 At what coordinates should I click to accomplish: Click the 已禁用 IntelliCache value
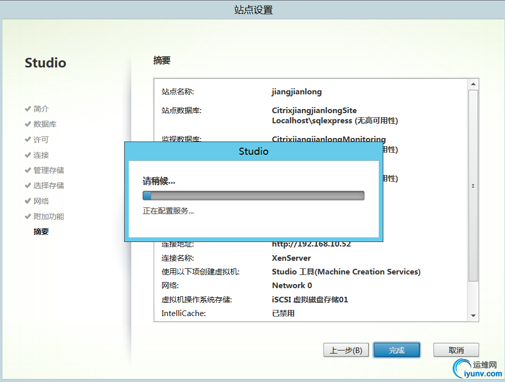coord(283,314)
